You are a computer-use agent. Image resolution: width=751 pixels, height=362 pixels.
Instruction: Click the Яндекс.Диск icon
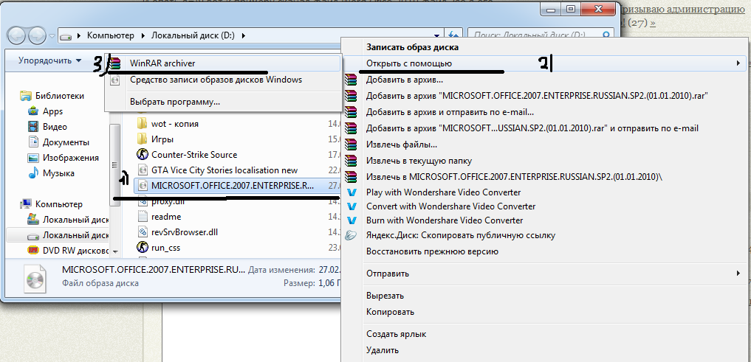click(352, 234)
